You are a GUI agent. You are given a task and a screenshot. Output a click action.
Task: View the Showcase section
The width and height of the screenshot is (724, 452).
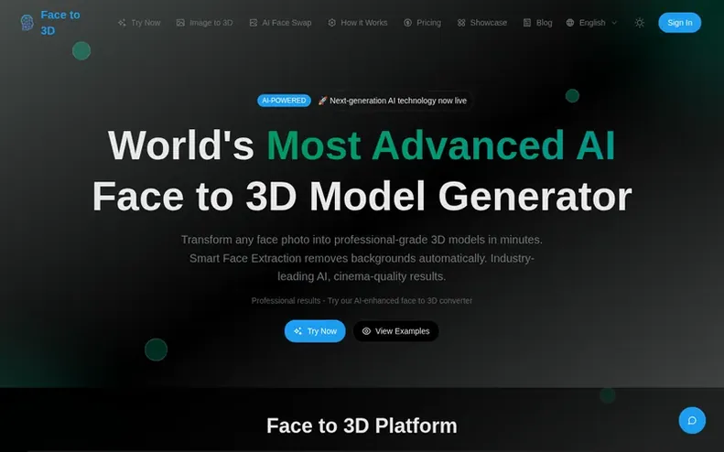pos(482,23)
